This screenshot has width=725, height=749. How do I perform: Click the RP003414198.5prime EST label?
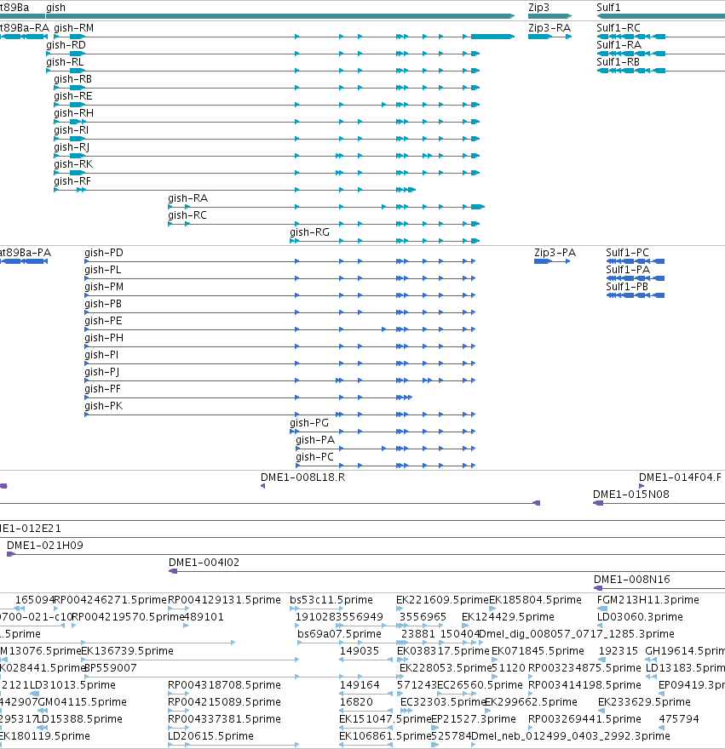(584, 685)
